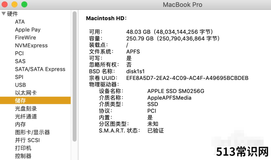
Task: Select ATA in the sidebar
Action: 20,22
